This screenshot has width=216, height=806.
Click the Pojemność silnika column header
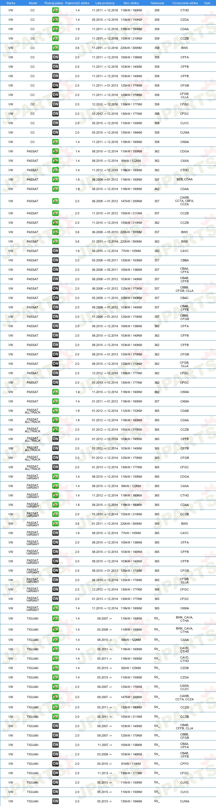(x=77, y=3)
